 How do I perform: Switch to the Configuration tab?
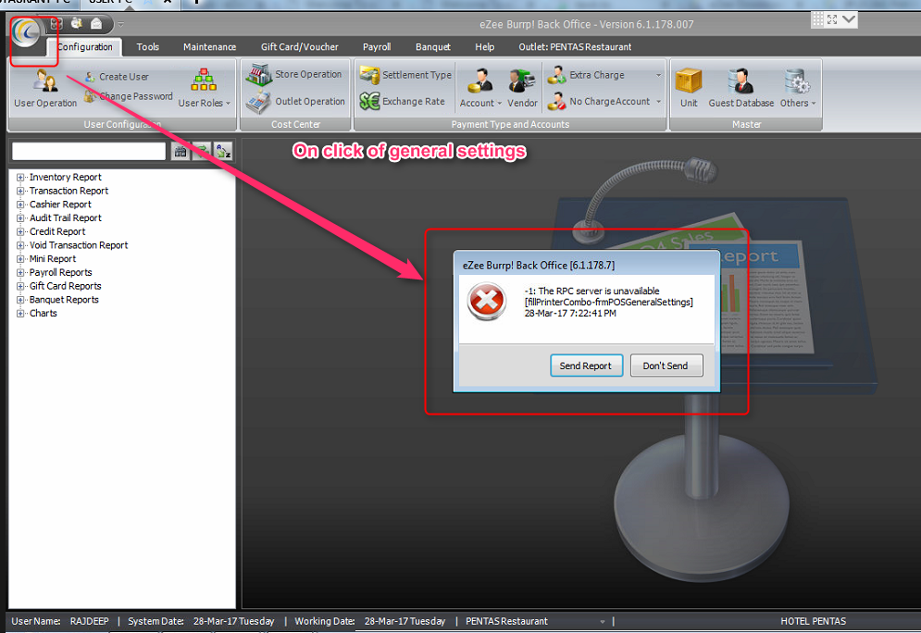pos(85,47)
